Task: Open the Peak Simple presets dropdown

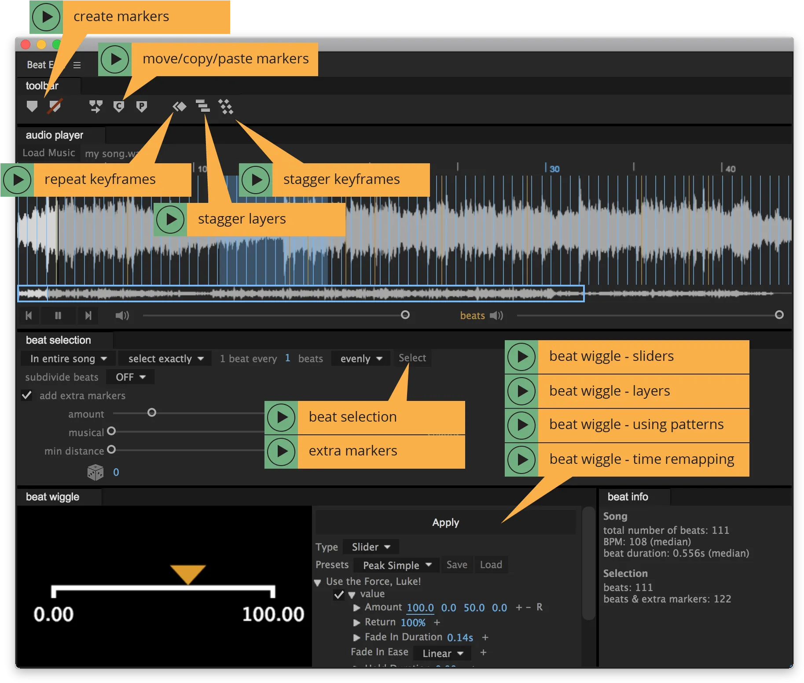Action: pos(397,565)
